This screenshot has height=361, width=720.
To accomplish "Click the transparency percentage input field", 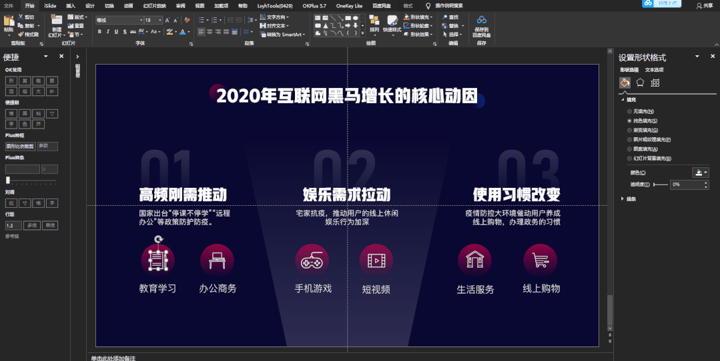I will point(687,184).
